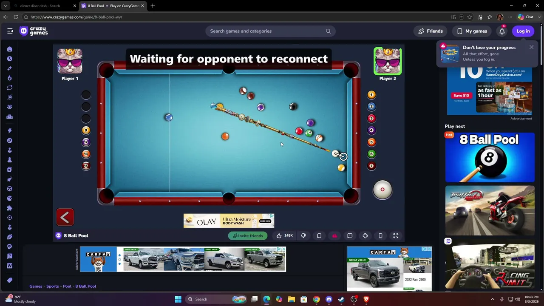This screenshot has width=544, height=306.
Task: Open the browser tab list dropdown
Action: point(5,6)
